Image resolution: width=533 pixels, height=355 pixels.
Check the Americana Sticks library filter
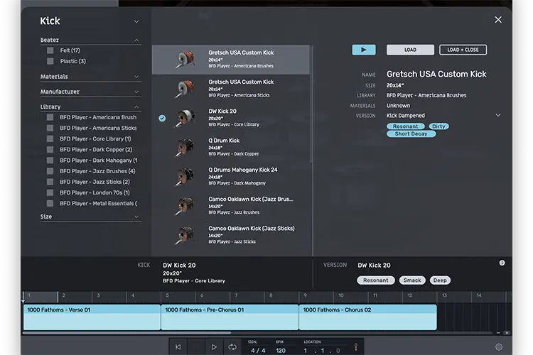[50, 128]
